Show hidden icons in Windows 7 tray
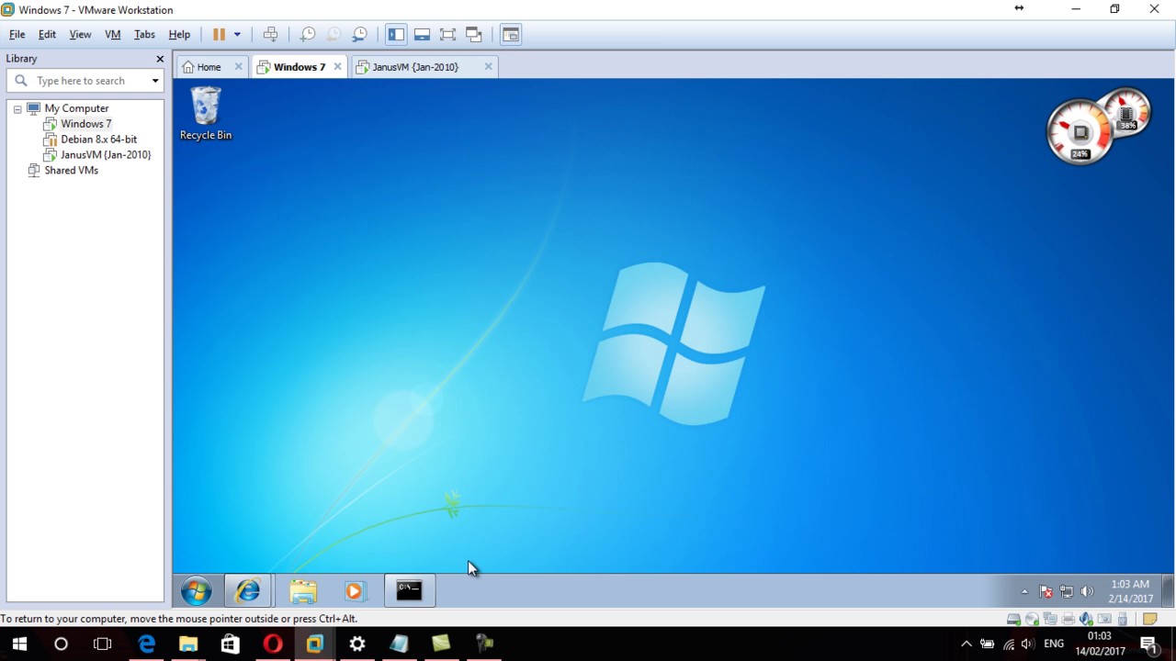Screen dimensions: 1176x661 point(1024,592)
